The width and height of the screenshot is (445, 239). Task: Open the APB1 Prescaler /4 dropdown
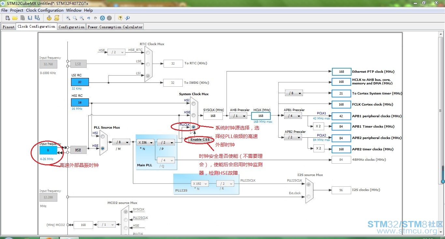(293, 116)
